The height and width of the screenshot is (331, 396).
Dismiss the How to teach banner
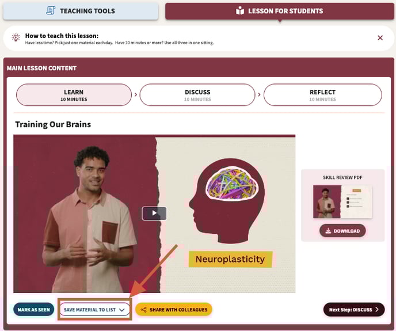coord(380,38)
